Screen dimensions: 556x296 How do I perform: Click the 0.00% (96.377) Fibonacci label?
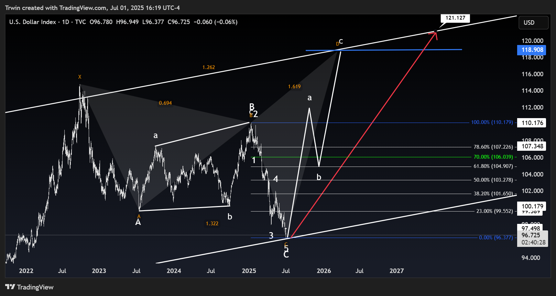coord(496,238)
